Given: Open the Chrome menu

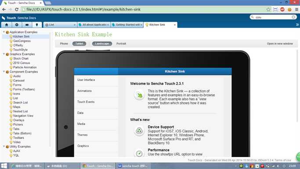Looking at the screenshot, I should 296,9.
